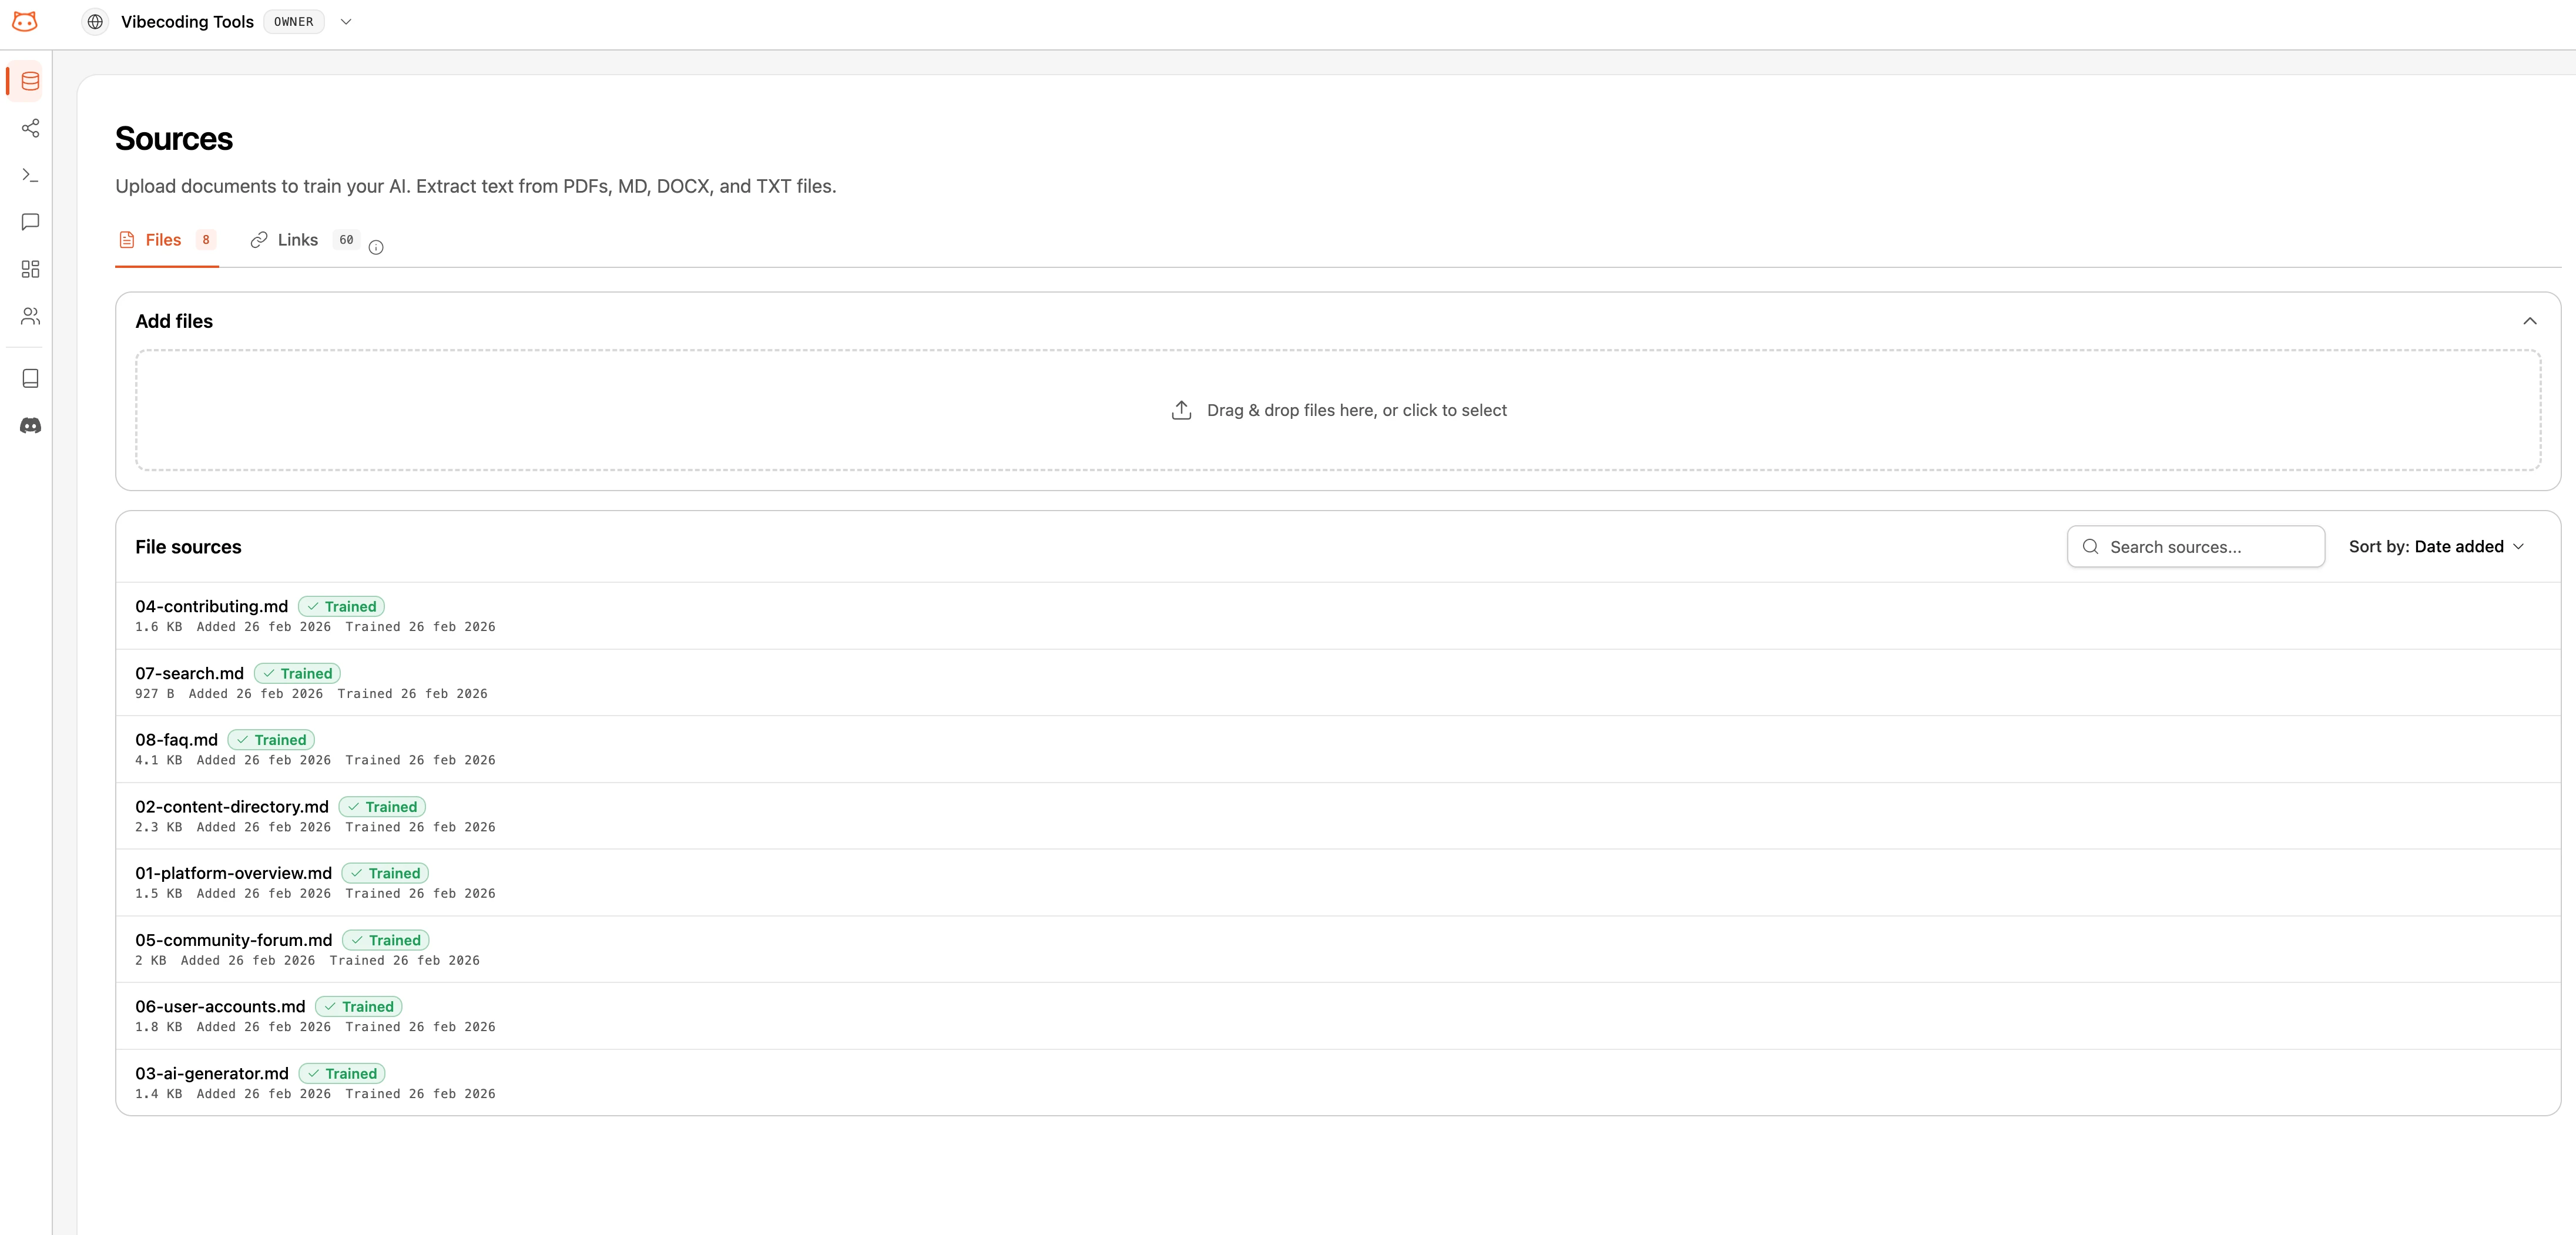
Task: Click the Links count badge 60
Action: [346, 240]
